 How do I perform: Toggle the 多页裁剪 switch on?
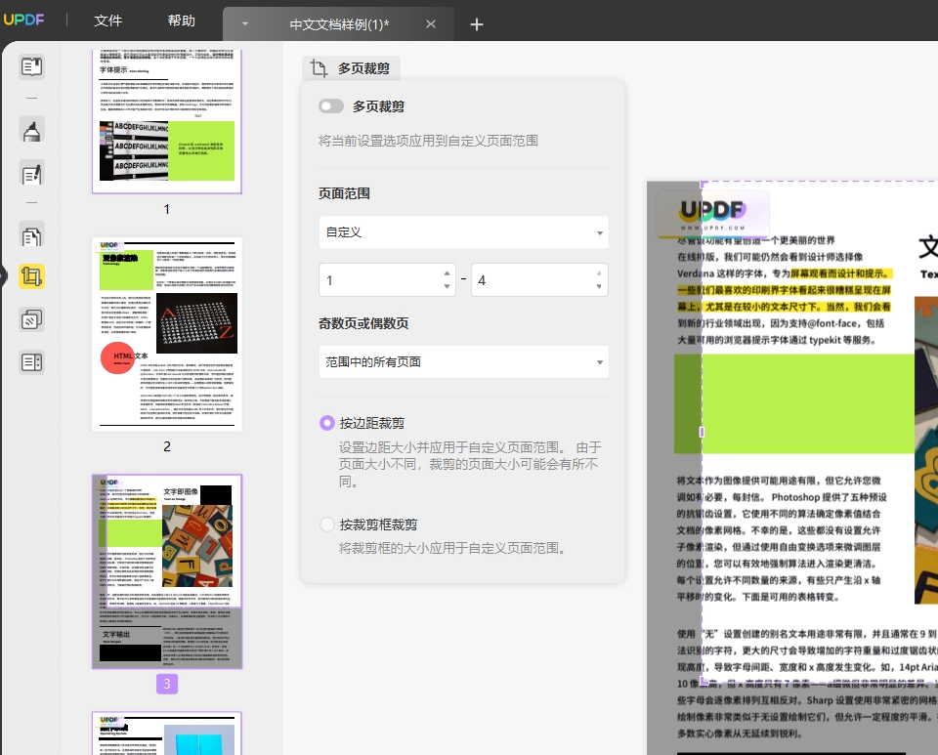pyautogui.click(x=331, y=106)
